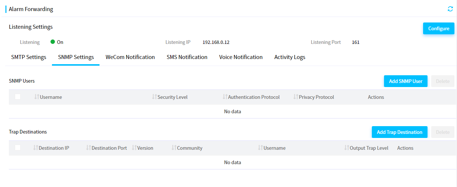Sort trap destinations by Username
The width and height of the screenshot is (457, 187).
point(261,148)
